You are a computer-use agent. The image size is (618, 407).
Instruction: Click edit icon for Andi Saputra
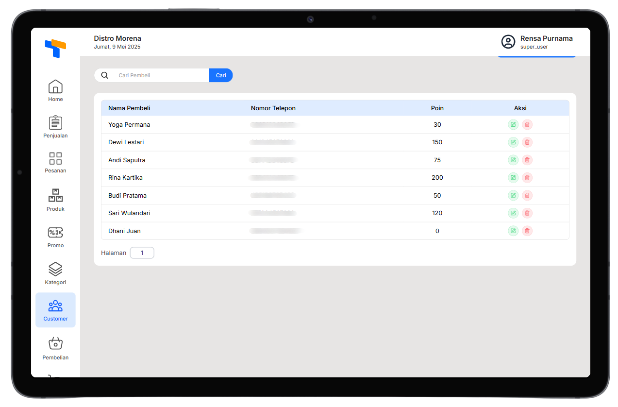click(x=513, y=160)
